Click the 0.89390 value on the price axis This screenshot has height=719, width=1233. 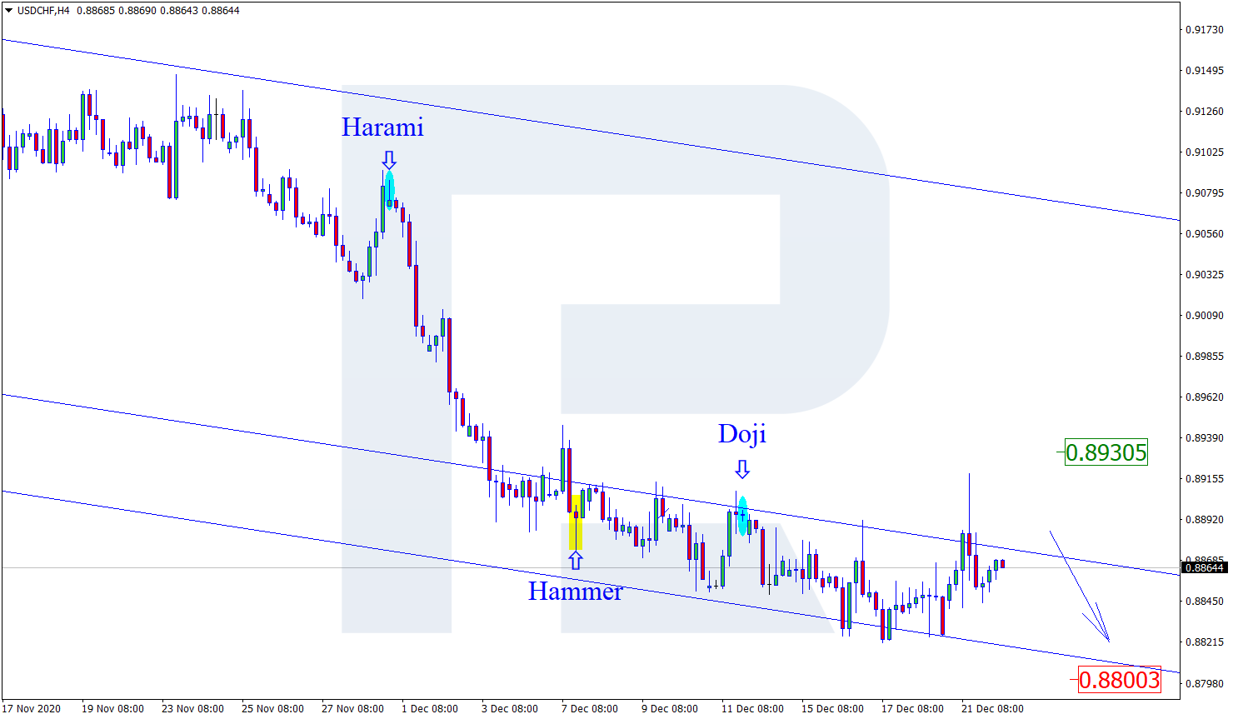coord(1205,438)
